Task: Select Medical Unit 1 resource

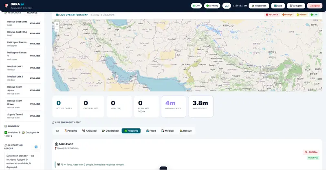Action: 23,68
